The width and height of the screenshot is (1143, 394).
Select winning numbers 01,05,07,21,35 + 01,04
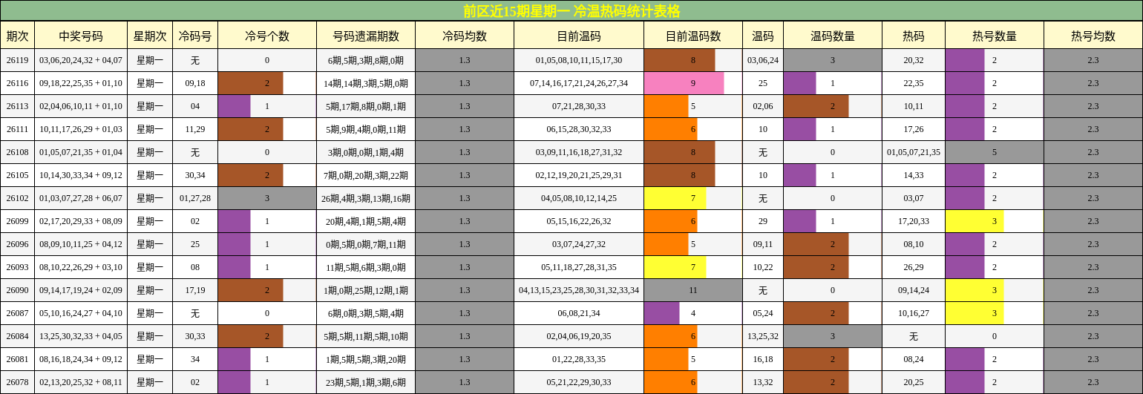click(81, 152)
